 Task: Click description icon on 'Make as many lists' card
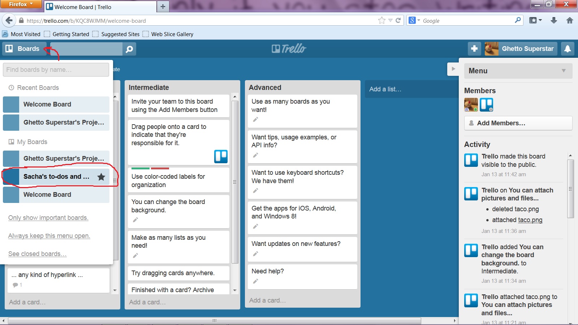tap(135, 256)
